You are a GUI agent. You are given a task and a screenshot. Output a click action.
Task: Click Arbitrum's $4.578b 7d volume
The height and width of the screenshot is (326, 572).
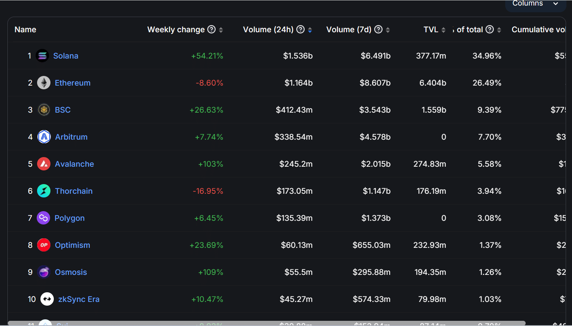(x=375, y=137)
